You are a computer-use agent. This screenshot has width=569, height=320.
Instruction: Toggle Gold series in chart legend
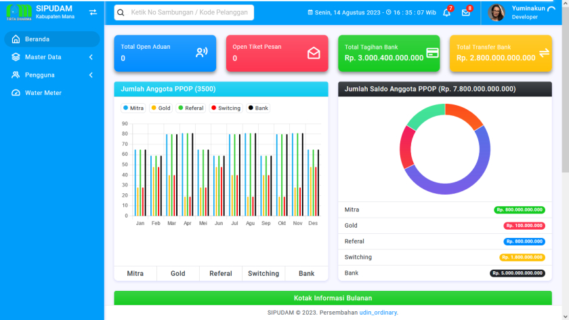pyautogui.click(x=161, y=108)
